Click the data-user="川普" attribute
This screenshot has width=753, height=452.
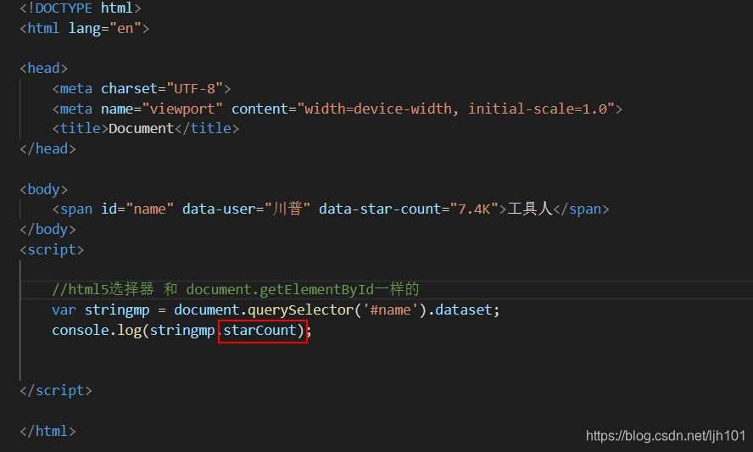pyautogui.click(x=247, y=209)
